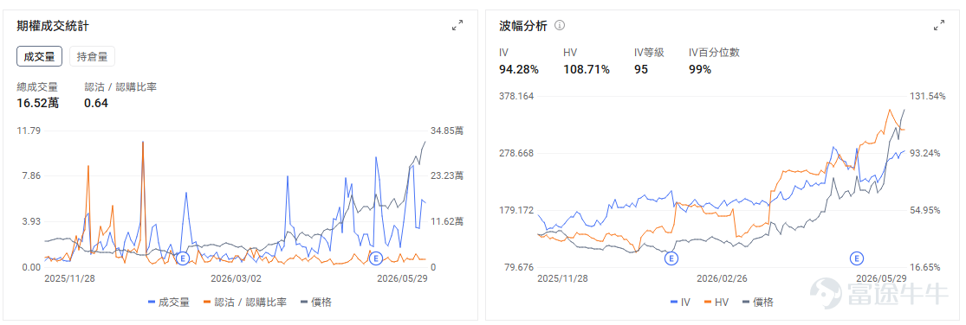This screenshot has height=325, width=966.
Task: Toggle the HV legend series
Action: (x=717, y=303)
